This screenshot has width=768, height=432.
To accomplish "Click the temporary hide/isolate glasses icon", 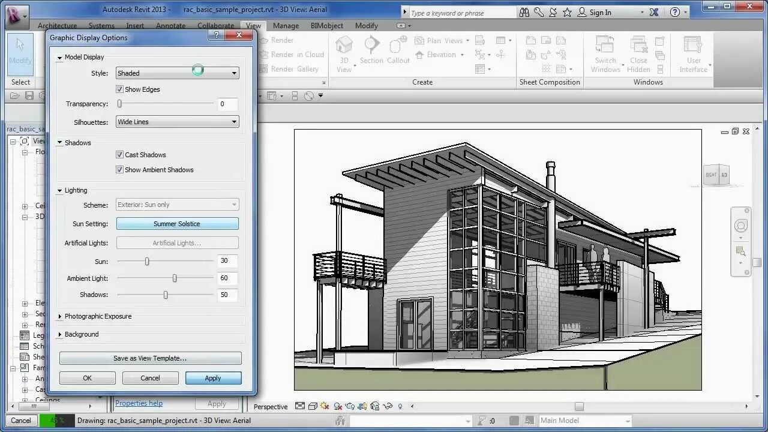I will [388, 406].
